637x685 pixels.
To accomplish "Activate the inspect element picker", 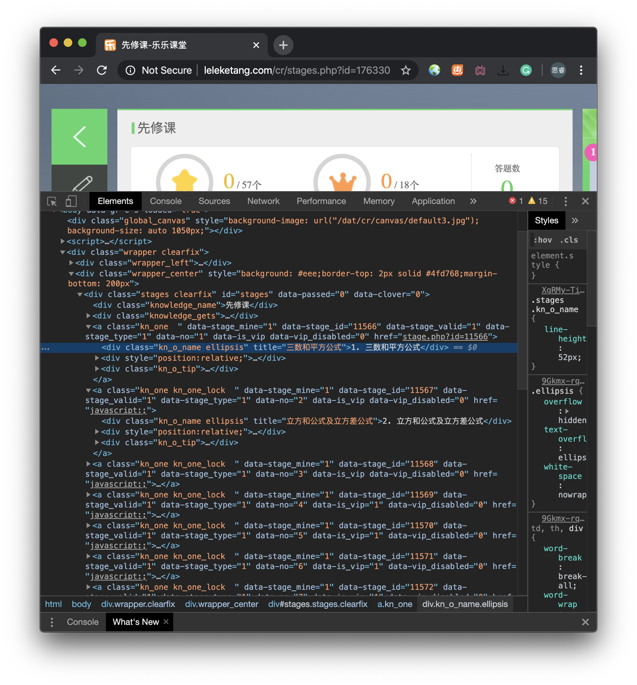I will (52, 201).
